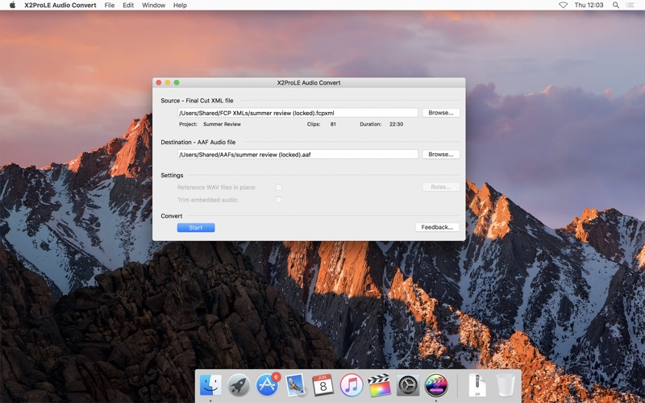Click the Duration value 22:30
This screenshot has width=645, height=403.
(396, 124)
